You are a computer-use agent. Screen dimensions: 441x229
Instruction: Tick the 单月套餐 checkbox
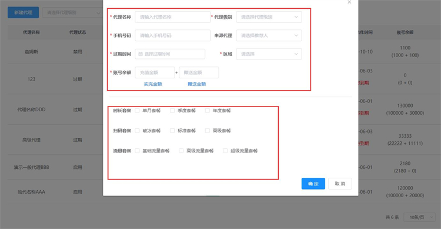[x=137, y=111]
